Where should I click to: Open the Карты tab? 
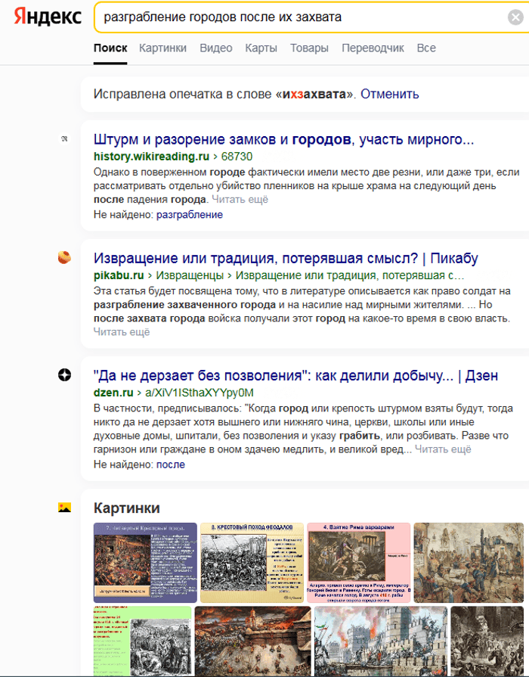[261, 48]
